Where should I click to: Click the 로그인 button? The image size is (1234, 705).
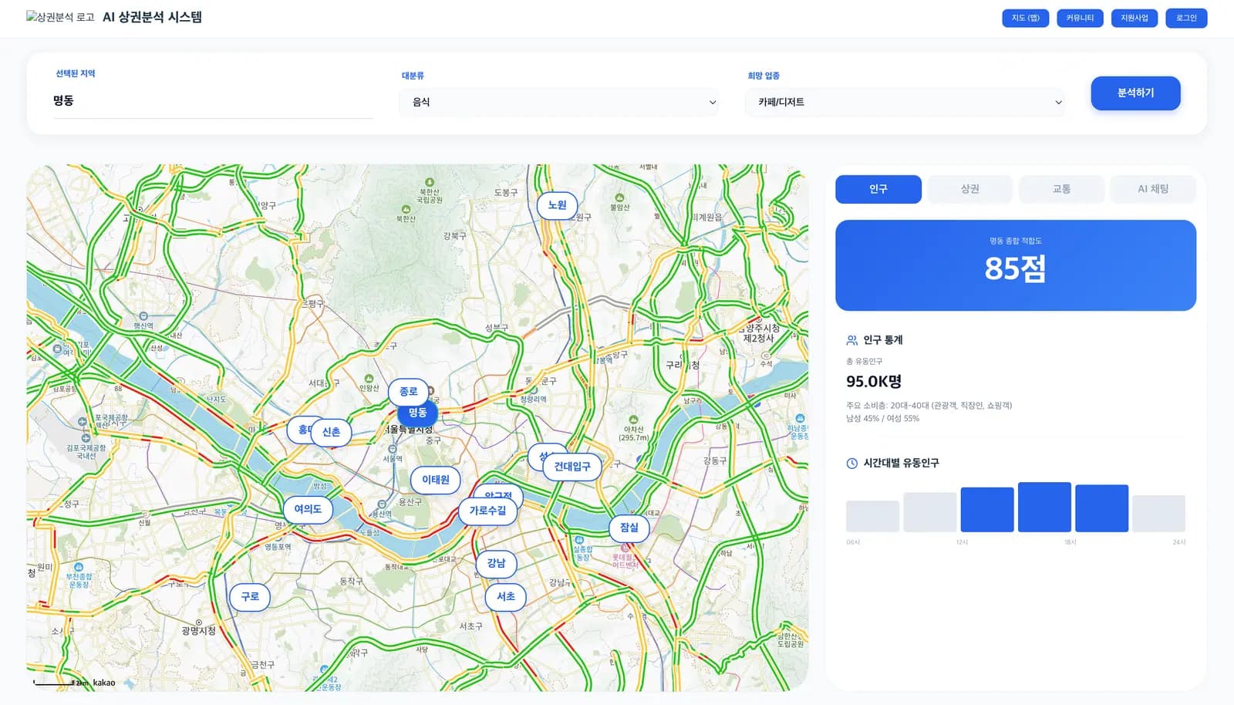(x=1186, y=18)
